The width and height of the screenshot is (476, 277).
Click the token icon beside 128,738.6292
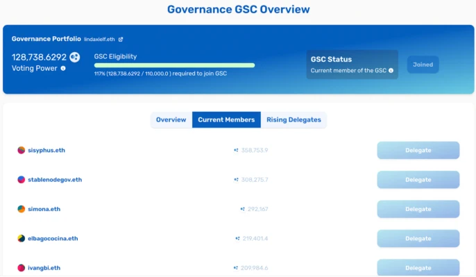(75, 57)
